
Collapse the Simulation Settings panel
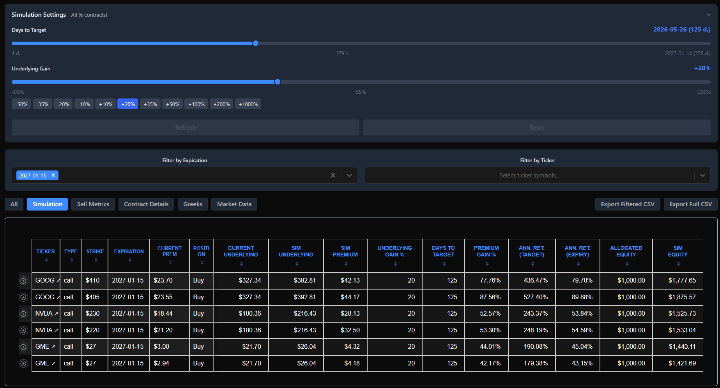(x=709, y=14)
